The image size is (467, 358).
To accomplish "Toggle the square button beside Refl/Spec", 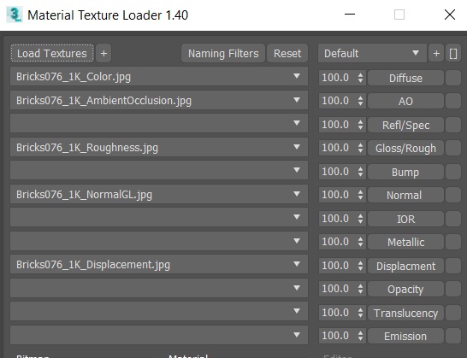I will coord(453,125).
